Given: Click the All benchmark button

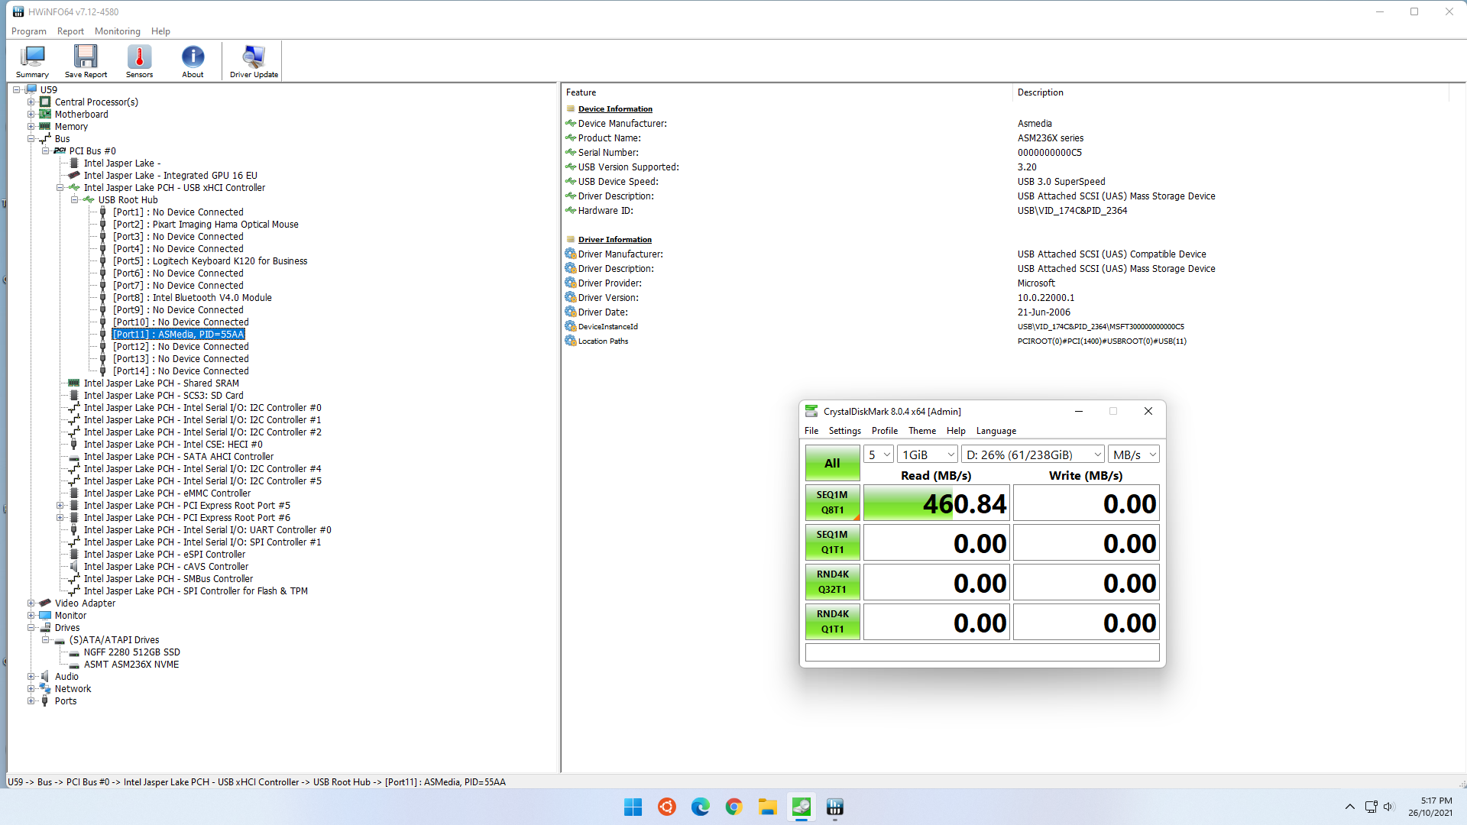Looking at the screenshot, I should [x=832, y=463].
